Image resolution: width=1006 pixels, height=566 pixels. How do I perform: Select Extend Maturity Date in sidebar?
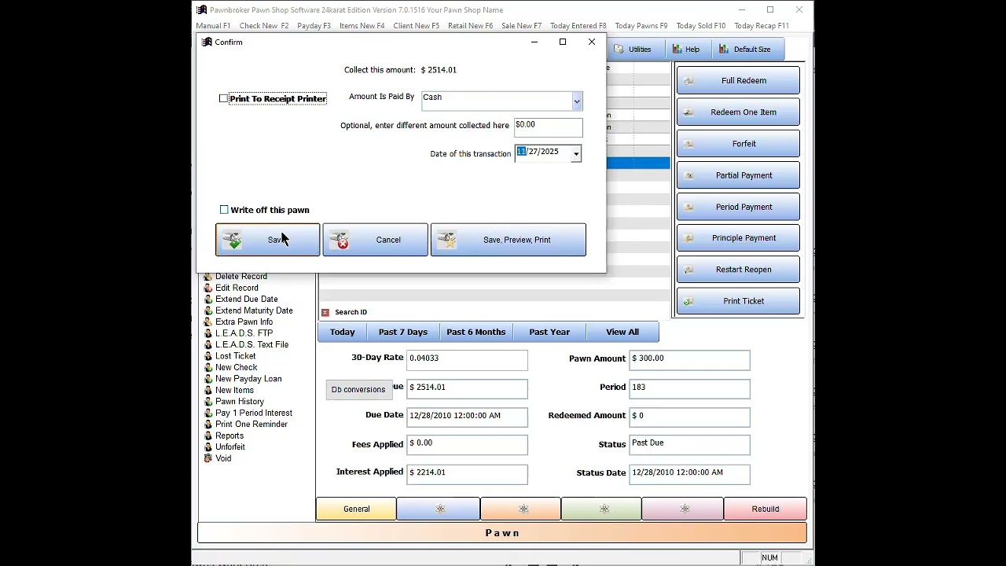pos(254,311)
